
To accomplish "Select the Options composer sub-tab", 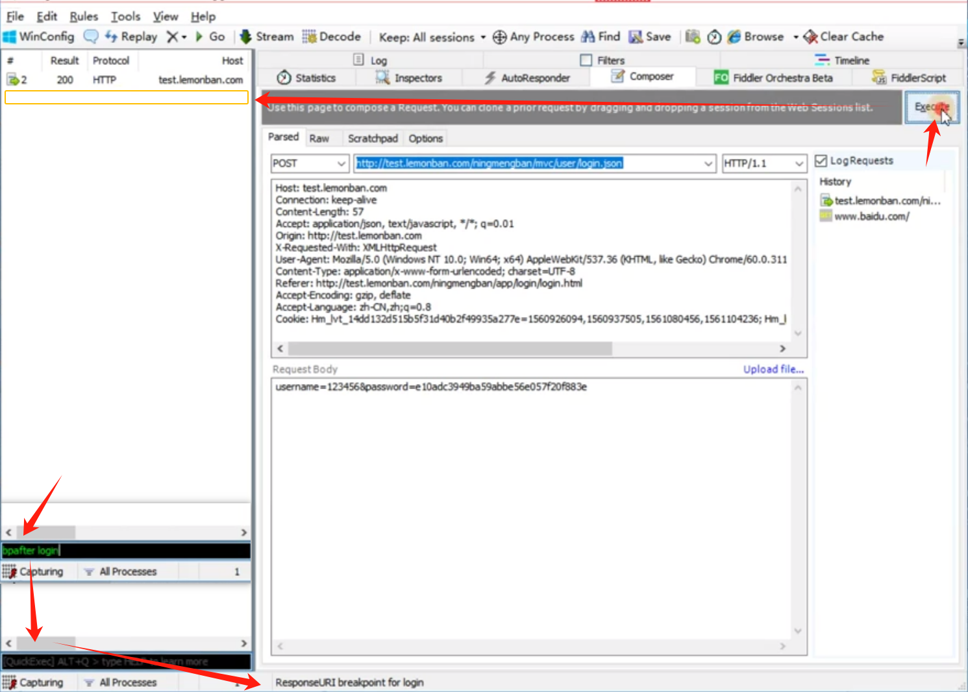I will [x=426, y=138].
